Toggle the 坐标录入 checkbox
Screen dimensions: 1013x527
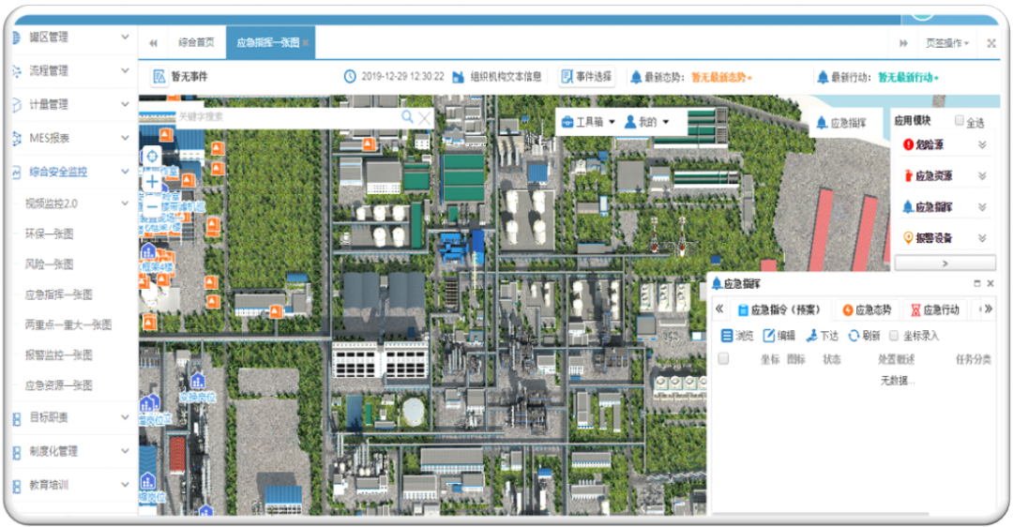point(894,336)
